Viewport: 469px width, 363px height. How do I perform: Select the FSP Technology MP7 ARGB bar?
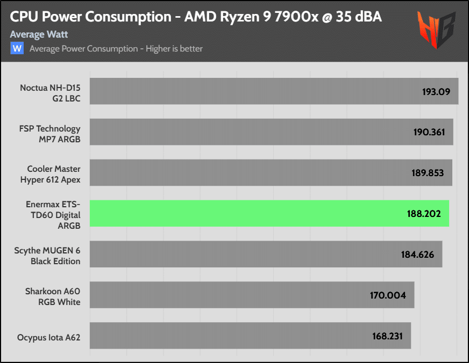[x=272, y=132]
